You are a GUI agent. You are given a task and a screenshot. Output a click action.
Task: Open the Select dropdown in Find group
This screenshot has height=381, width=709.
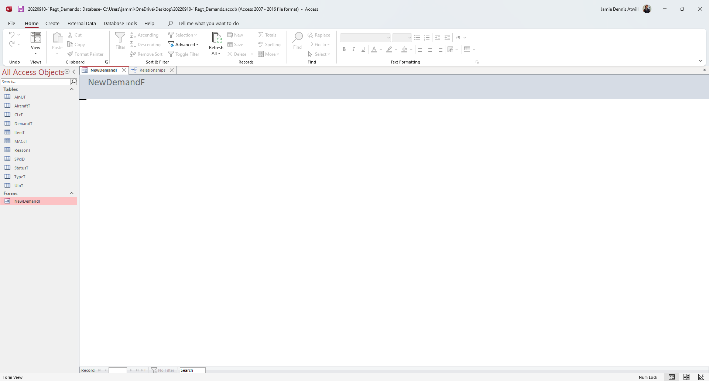[x=319, y=54]
